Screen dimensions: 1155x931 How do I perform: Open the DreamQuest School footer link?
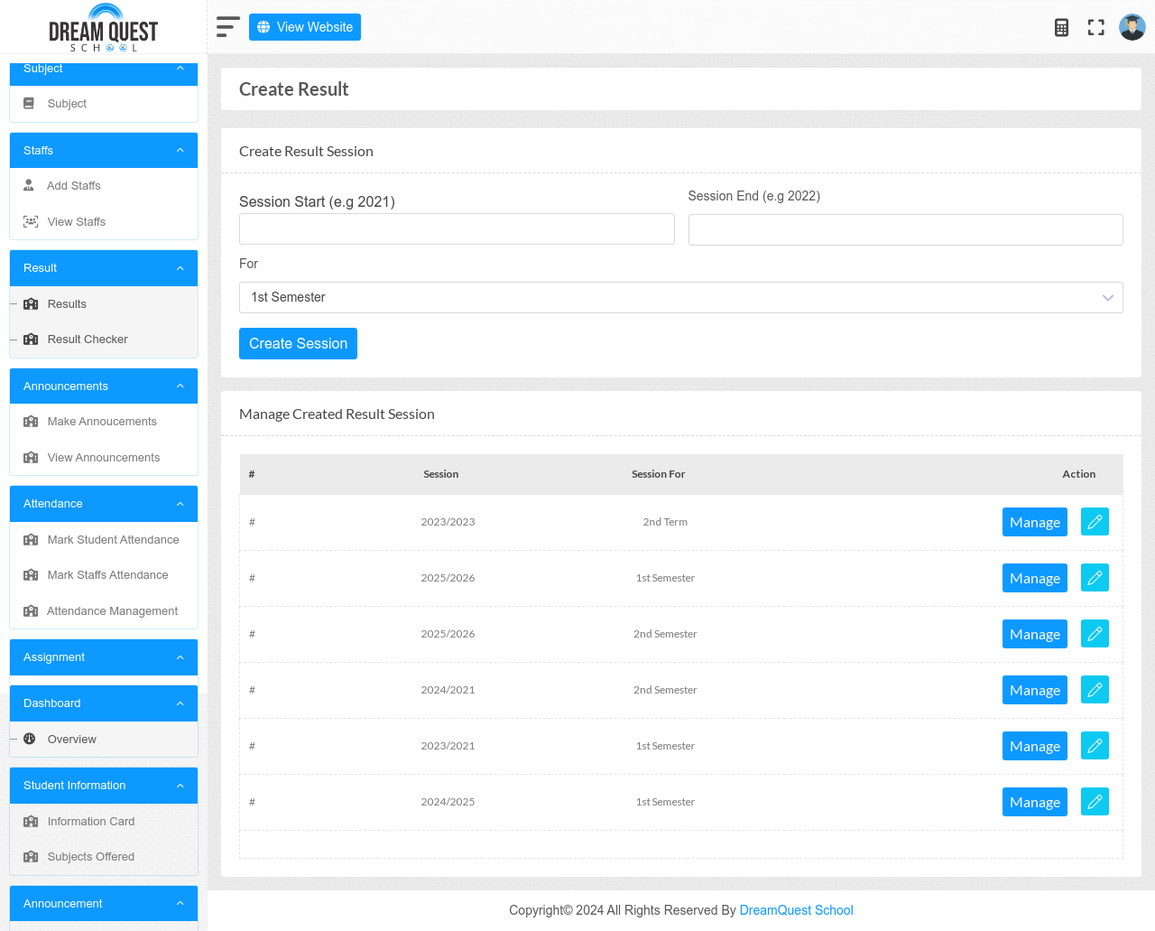(x=796, y=910)
